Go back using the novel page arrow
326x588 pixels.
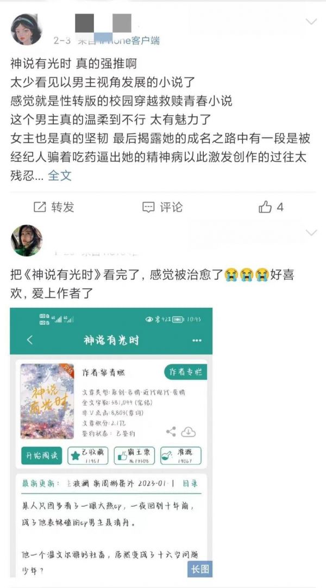(x=30, y=340)
